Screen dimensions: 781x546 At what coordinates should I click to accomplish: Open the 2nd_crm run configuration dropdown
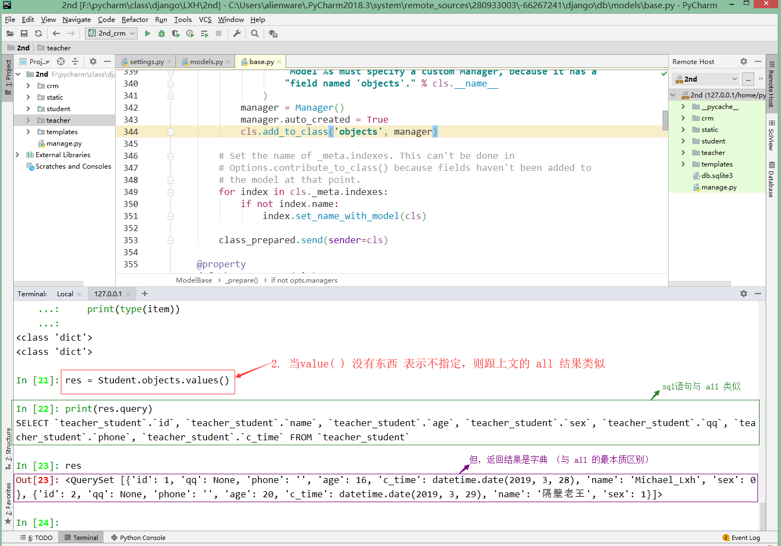(111, 33)
